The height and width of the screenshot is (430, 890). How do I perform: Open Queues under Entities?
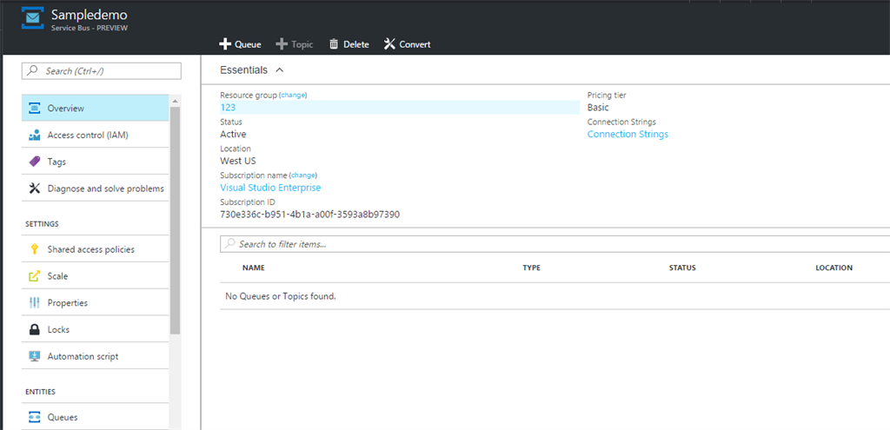(96, 417)
